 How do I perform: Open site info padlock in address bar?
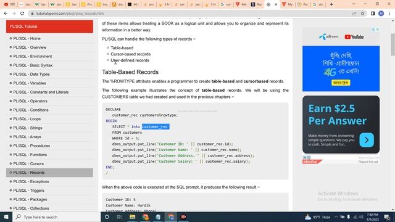click(x=32, y=14)
